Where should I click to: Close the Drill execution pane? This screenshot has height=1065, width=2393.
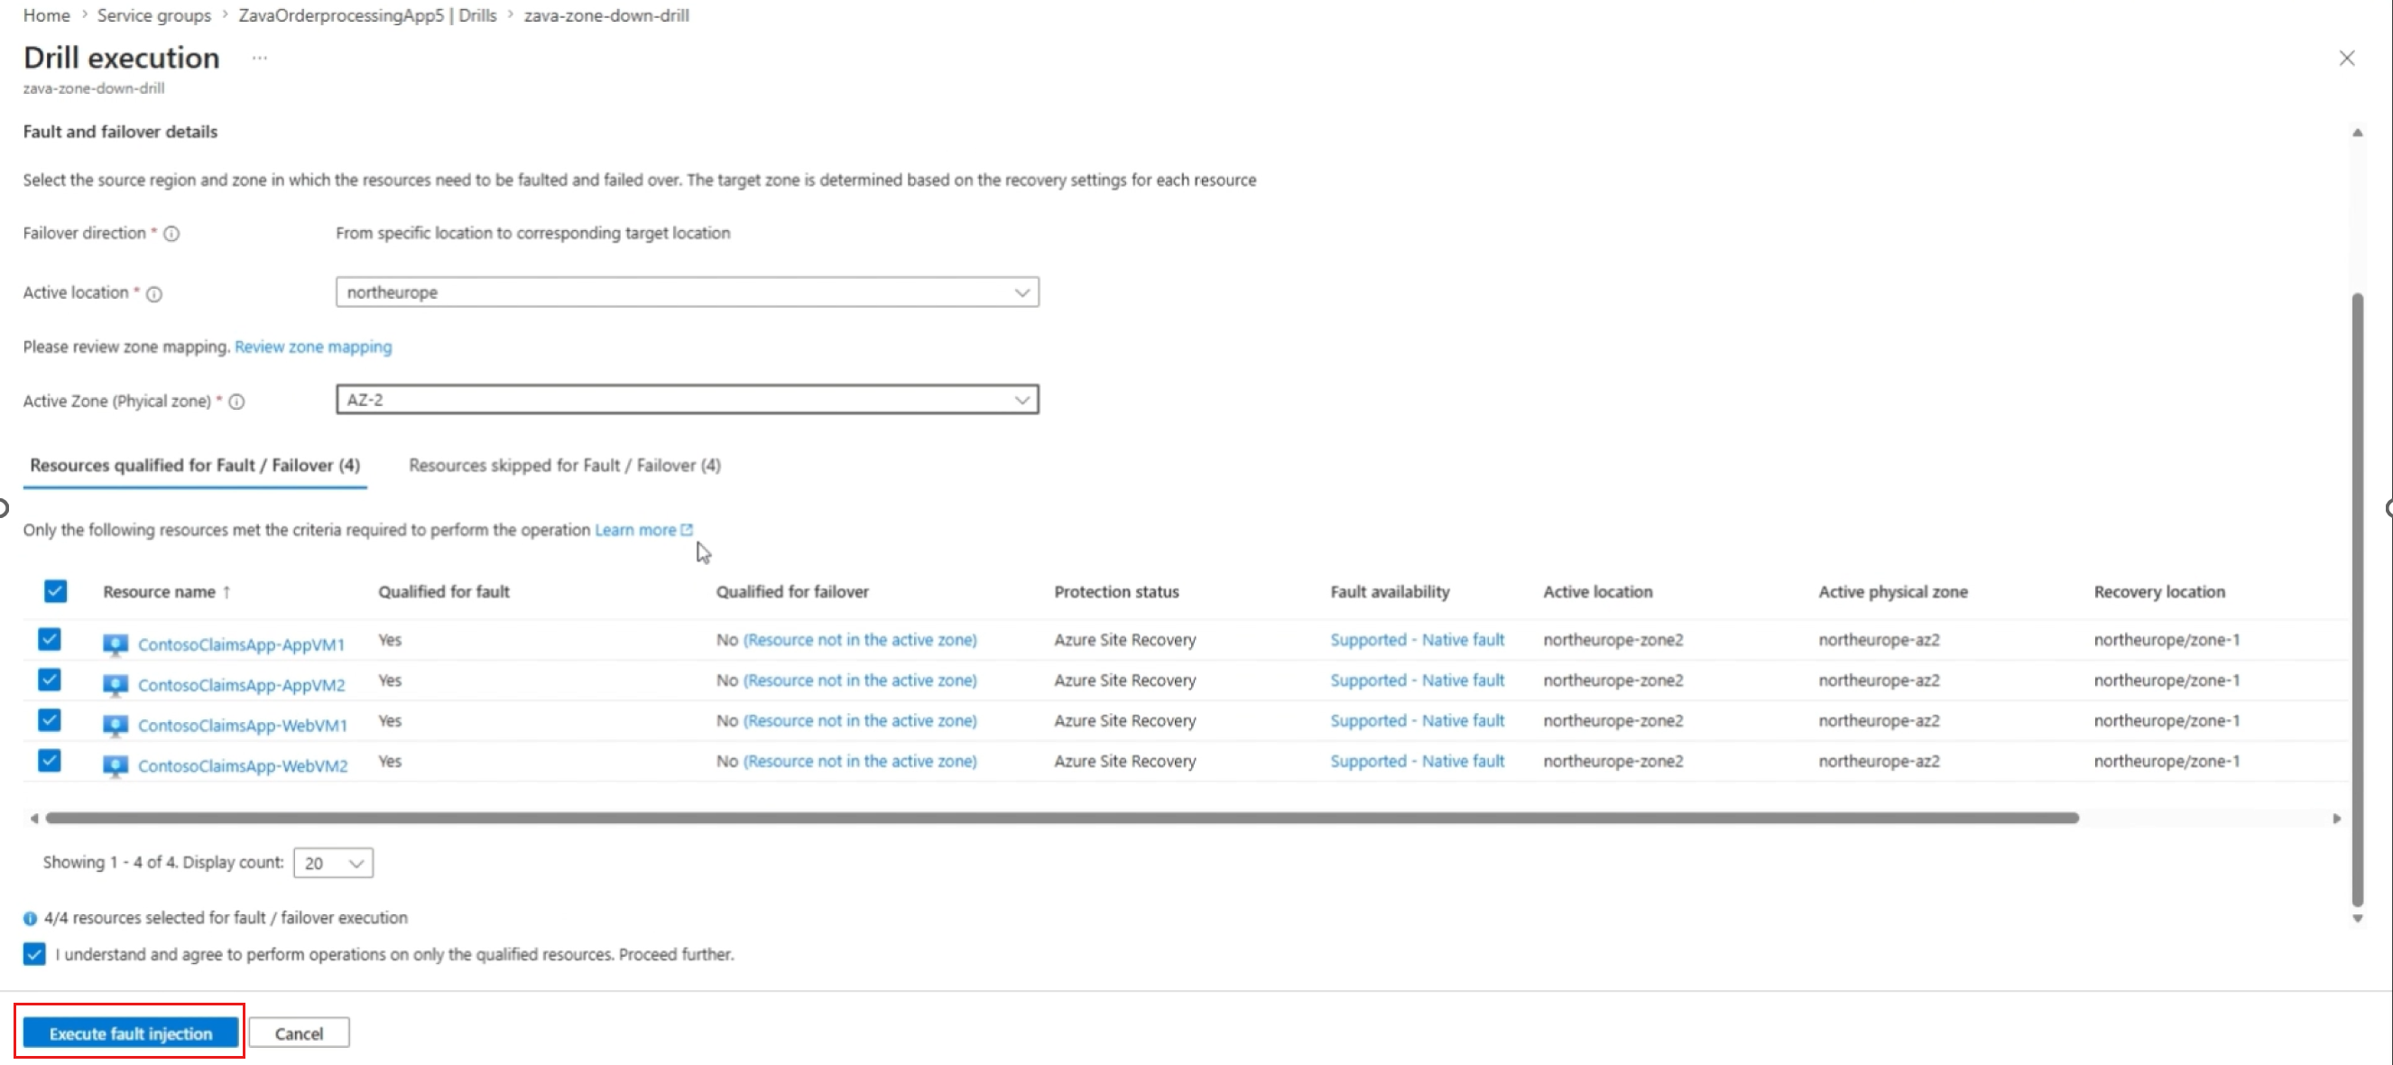2347,59
